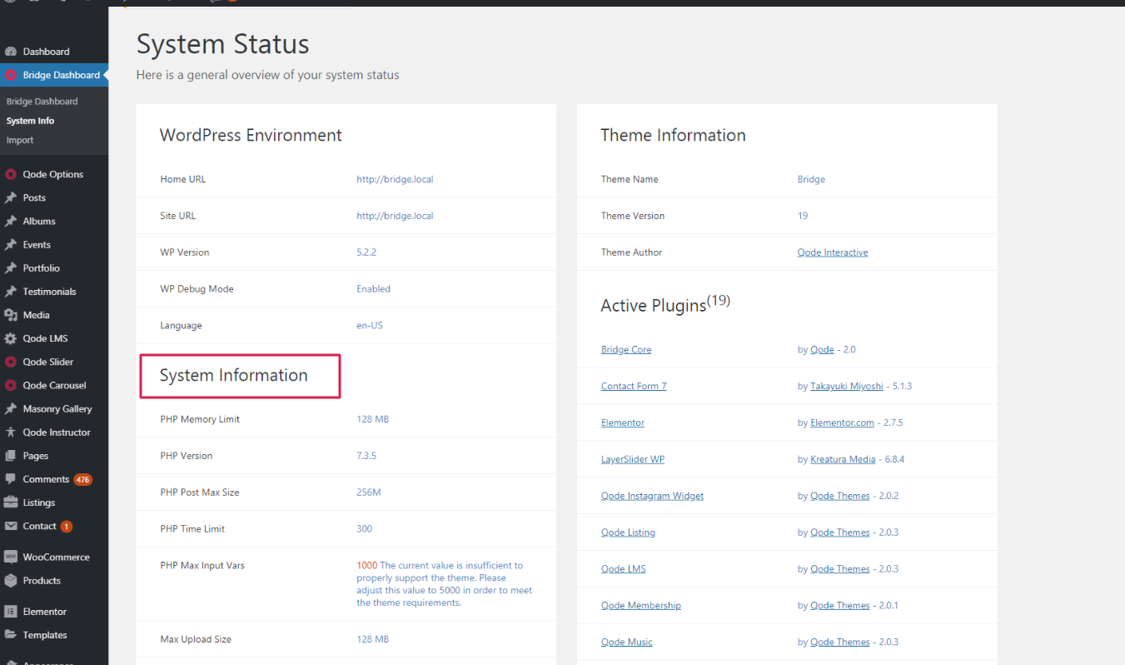Screen dimensions: 1125x665
Task: Click the Comments speech bubble icon
Action: (x=11, y=479)
